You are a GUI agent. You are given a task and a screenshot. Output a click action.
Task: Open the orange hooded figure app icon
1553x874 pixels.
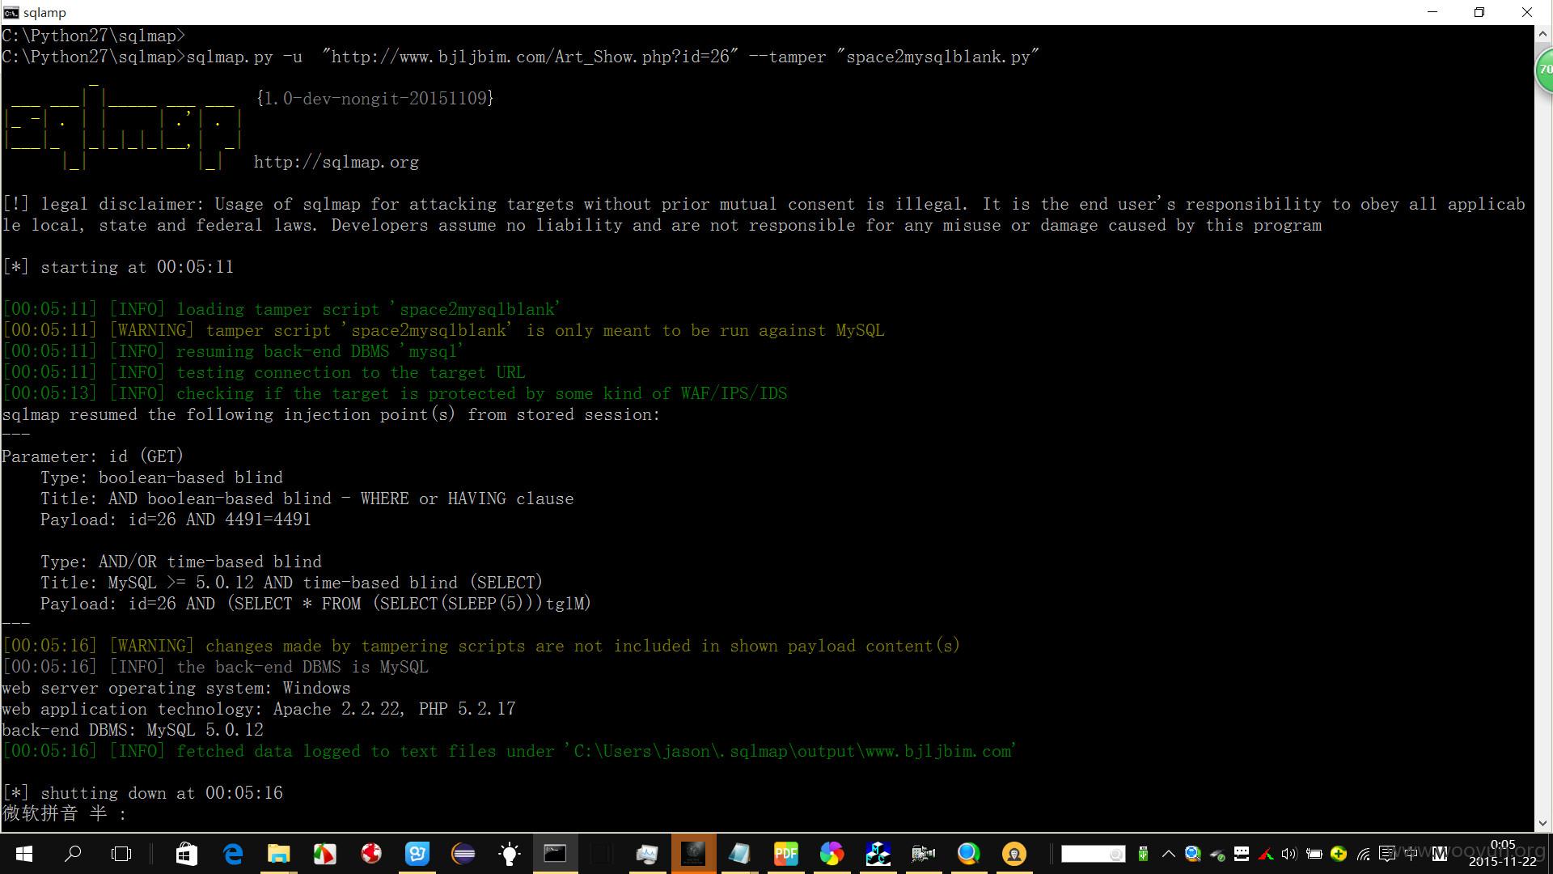coord(1014,854)
